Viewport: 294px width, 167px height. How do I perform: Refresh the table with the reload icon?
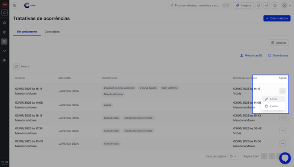tap(16, 66)
